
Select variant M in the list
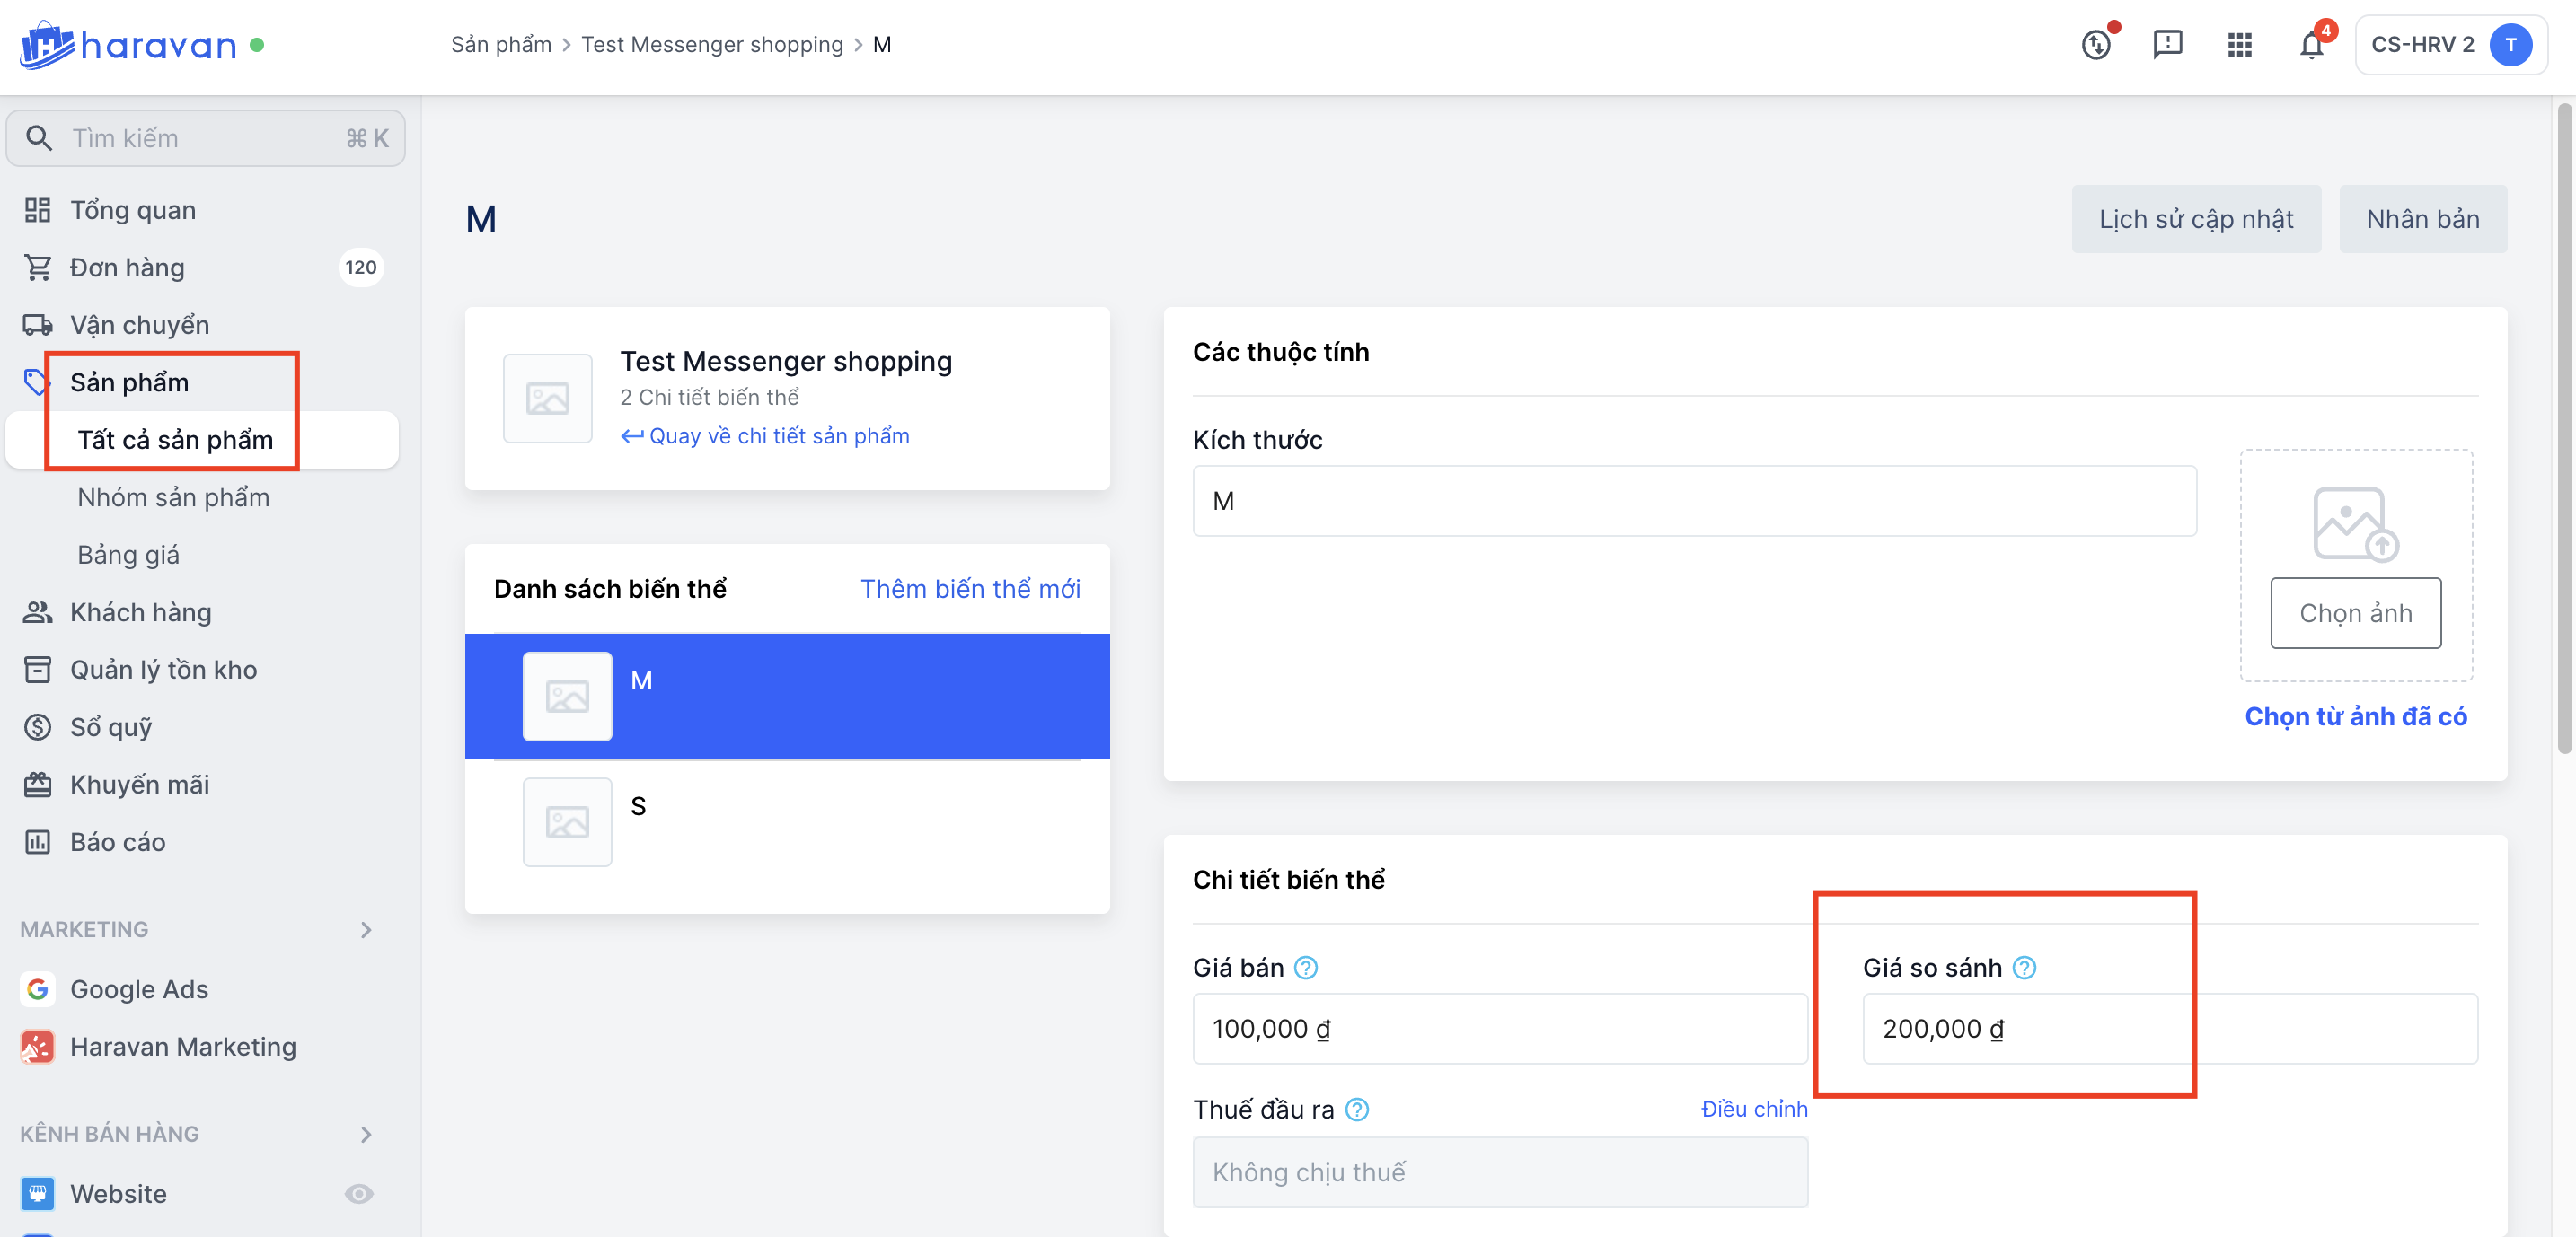[787, 697]
